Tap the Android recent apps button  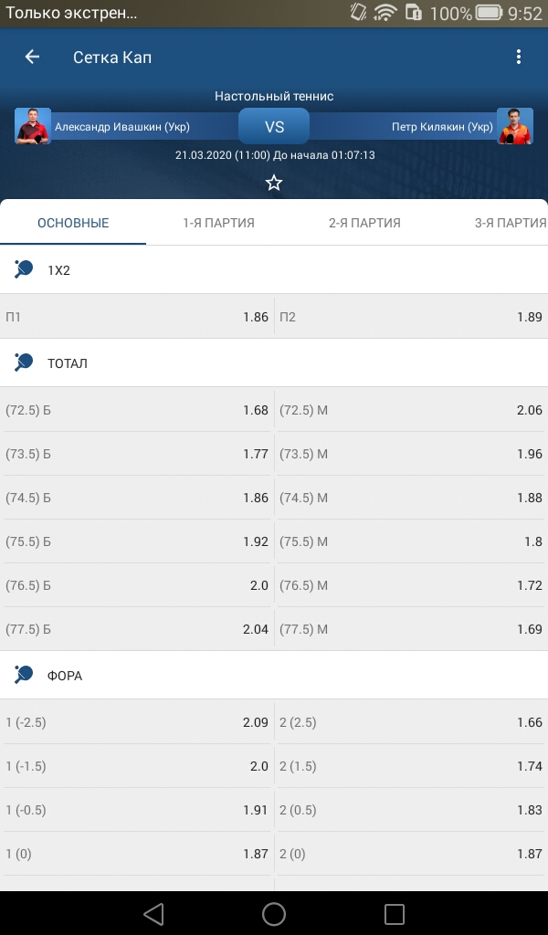395,913
